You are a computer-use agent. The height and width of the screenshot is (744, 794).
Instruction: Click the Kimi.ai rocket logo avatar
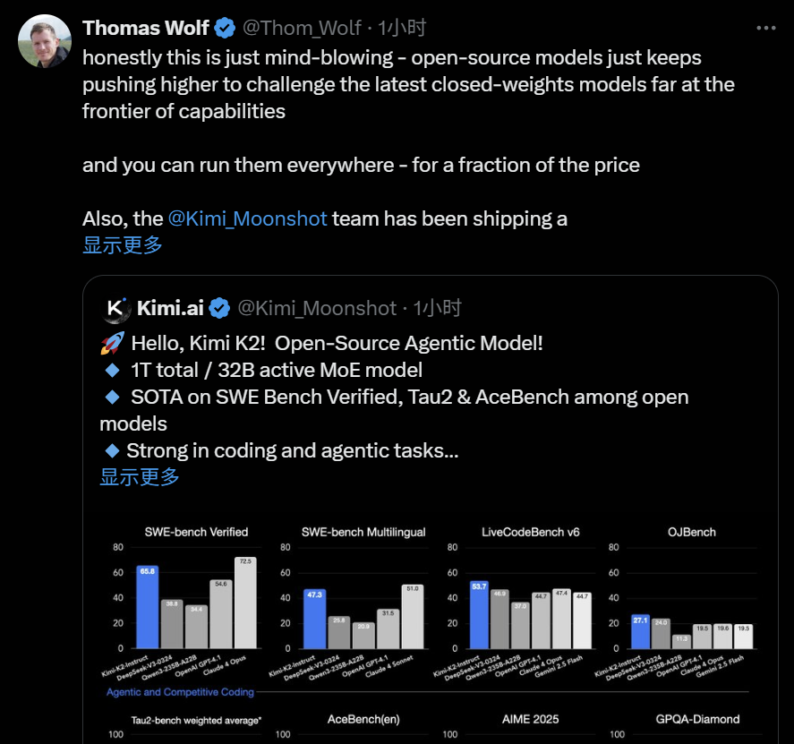tap(115, 308)
